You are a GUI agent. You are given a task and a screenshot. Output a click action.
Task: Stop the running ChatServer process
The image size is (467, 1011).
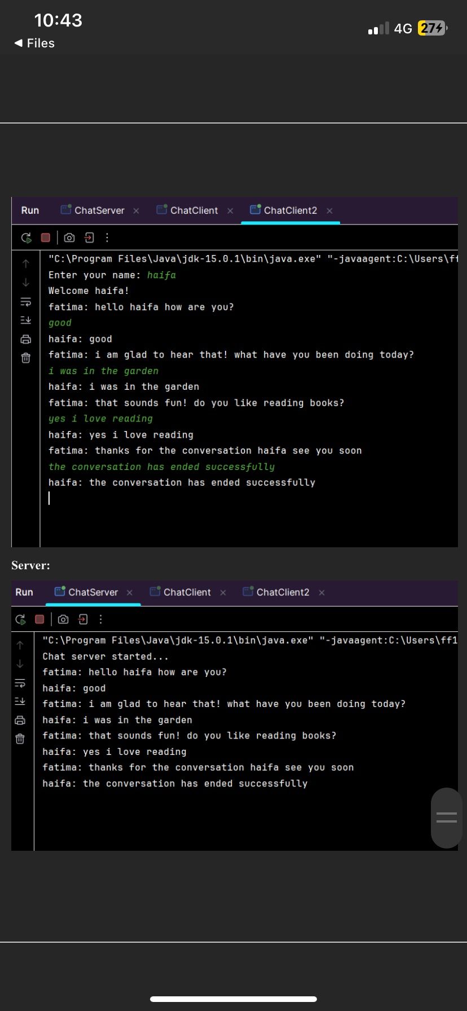click(39, 619)
